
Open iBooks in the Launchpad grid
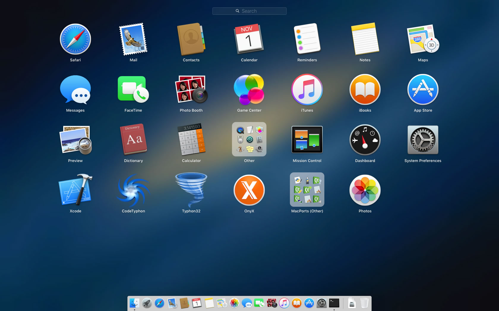(365, 89)
